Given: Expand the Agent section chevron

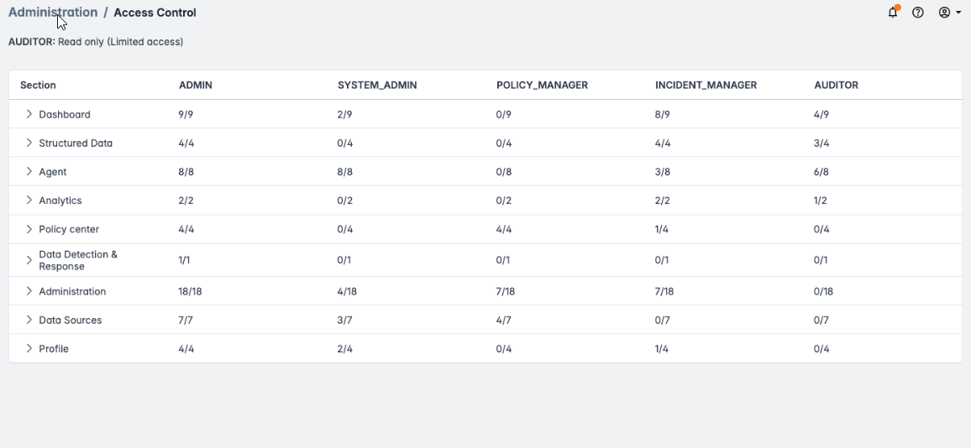Looking at the screenshot, I should pyautogui.click(x=29, y=171).
